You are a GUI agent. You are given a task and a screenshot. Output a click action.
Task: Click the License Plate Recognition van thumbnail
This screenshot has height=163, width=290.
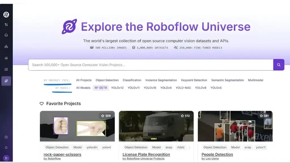click(156, 126)
